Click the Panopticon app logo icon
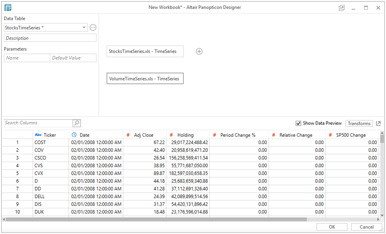386x234 pixels. coord(8,8)
